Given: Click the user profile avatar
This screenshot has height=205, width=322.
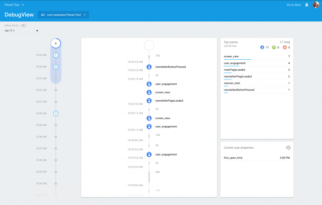Looking at the screenshot, I should coord(316,5).
